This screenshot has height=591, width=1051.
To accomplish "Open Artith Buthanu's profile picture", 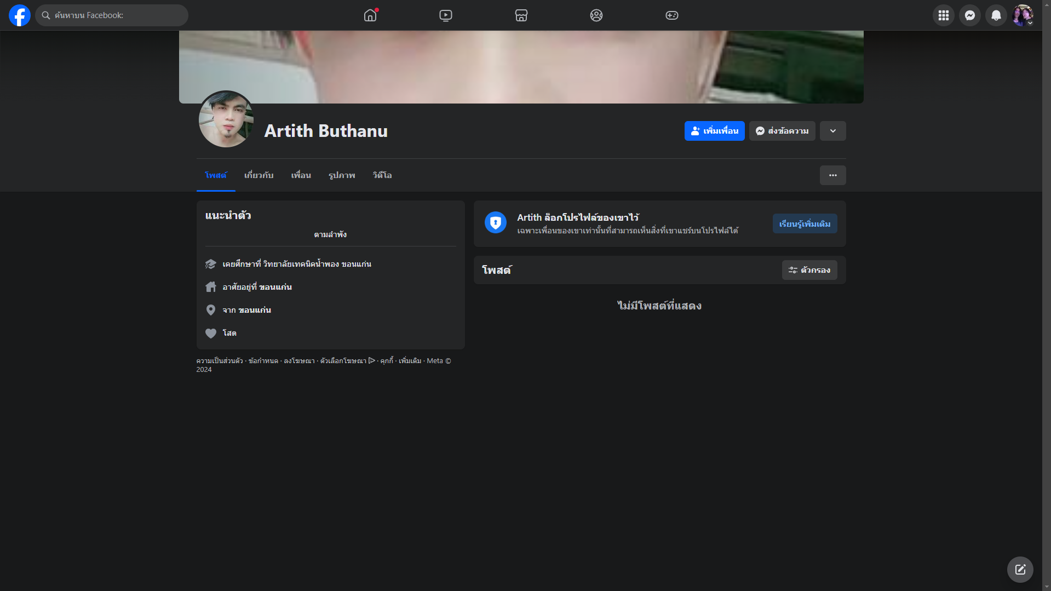I will (226, 119).
